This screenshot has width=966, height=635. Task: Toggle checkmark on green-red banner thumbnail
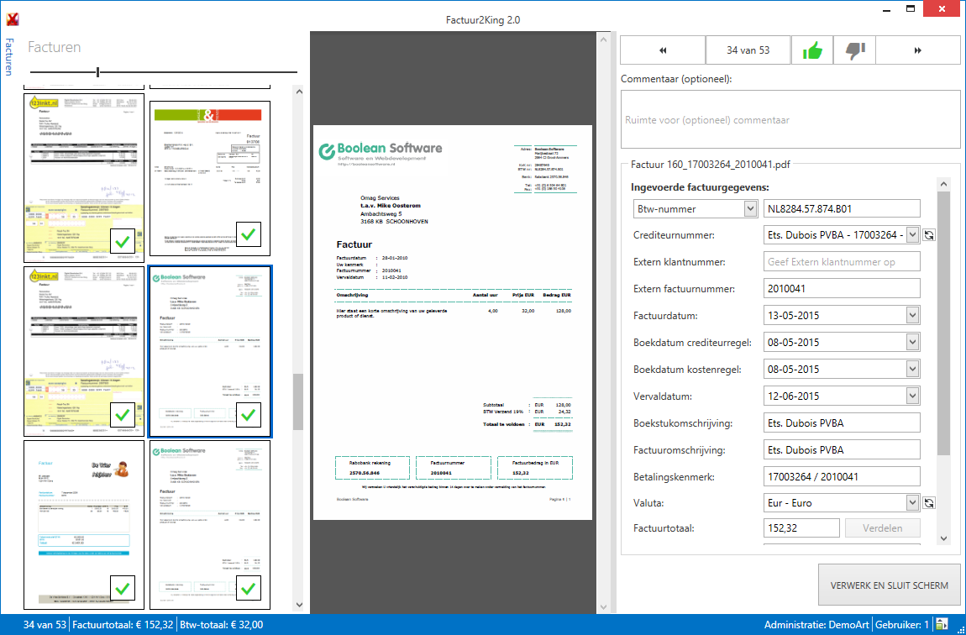[249, 234]
